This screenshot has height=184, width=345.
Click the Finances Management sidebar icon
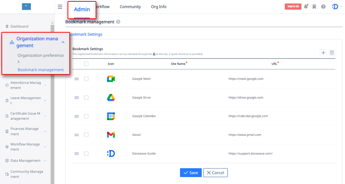coord(7,132)
